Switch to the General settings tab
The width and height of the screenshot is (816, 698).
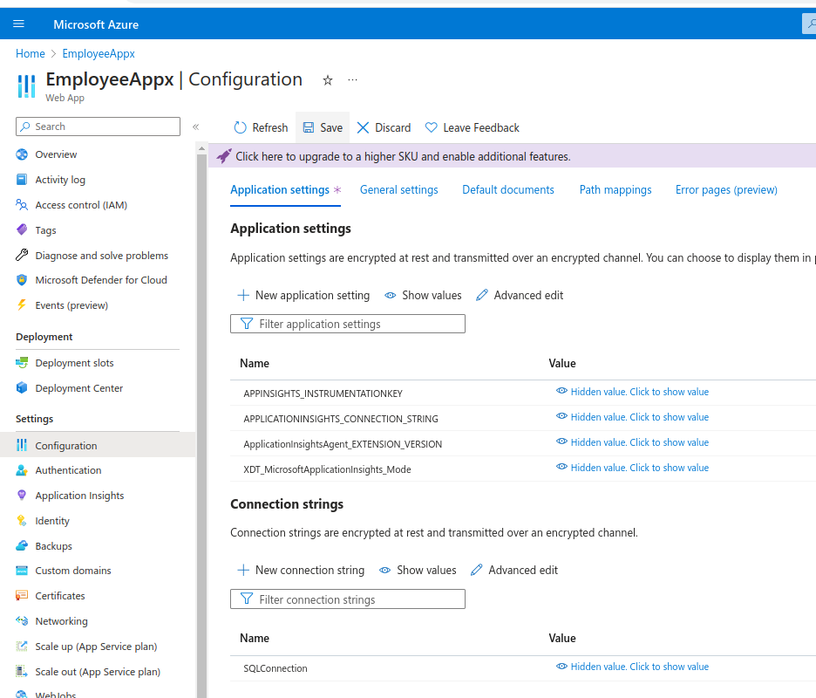399,189
